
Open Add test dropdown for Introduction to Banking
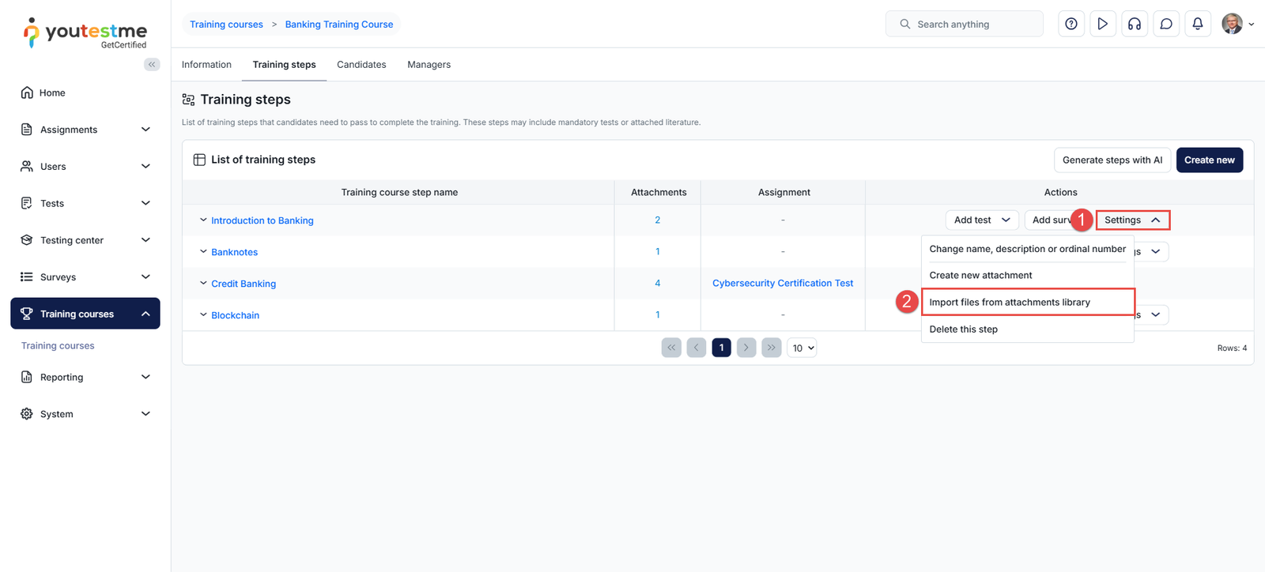tap(982, 220)
